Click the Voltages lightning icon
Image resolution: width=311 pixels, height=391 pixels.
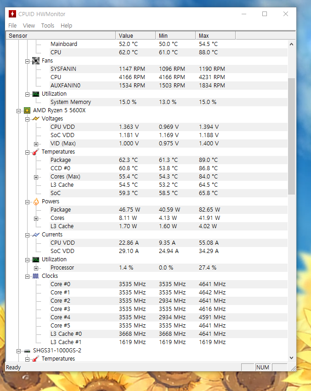click(x=36, y=119)
